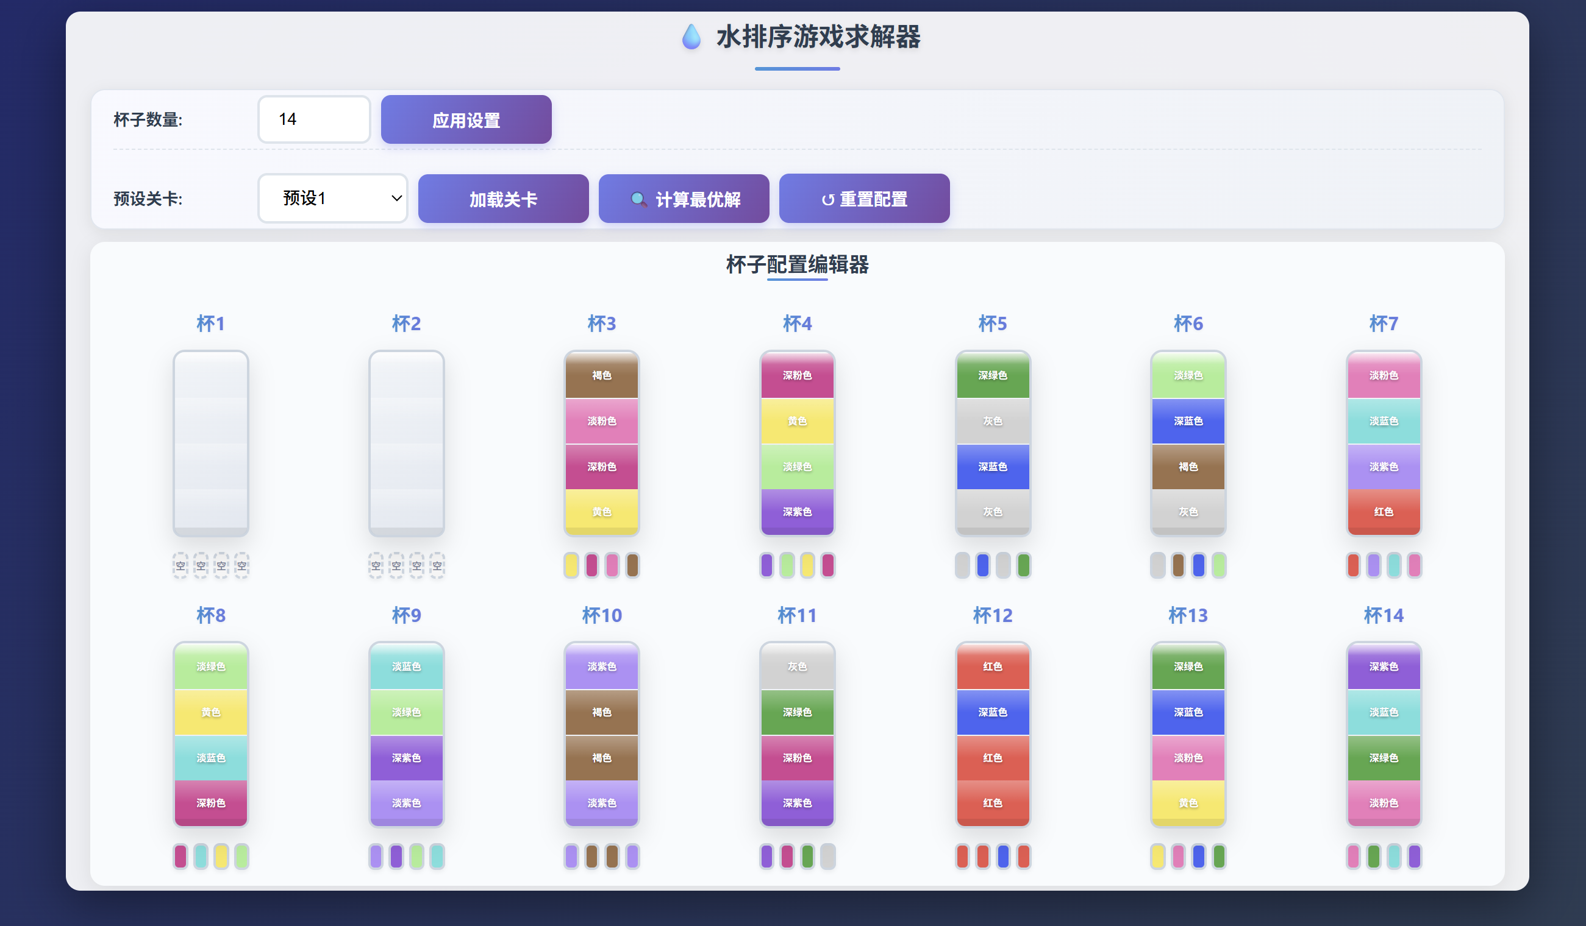1586x926 pixels.
Task: Apply settings with 应用设置 button
Action: click(x=466, y=119)
